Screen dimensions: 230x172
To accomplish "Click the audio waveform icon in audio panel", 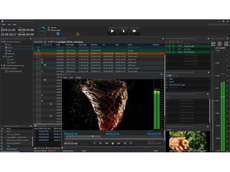I will (213, 44).
